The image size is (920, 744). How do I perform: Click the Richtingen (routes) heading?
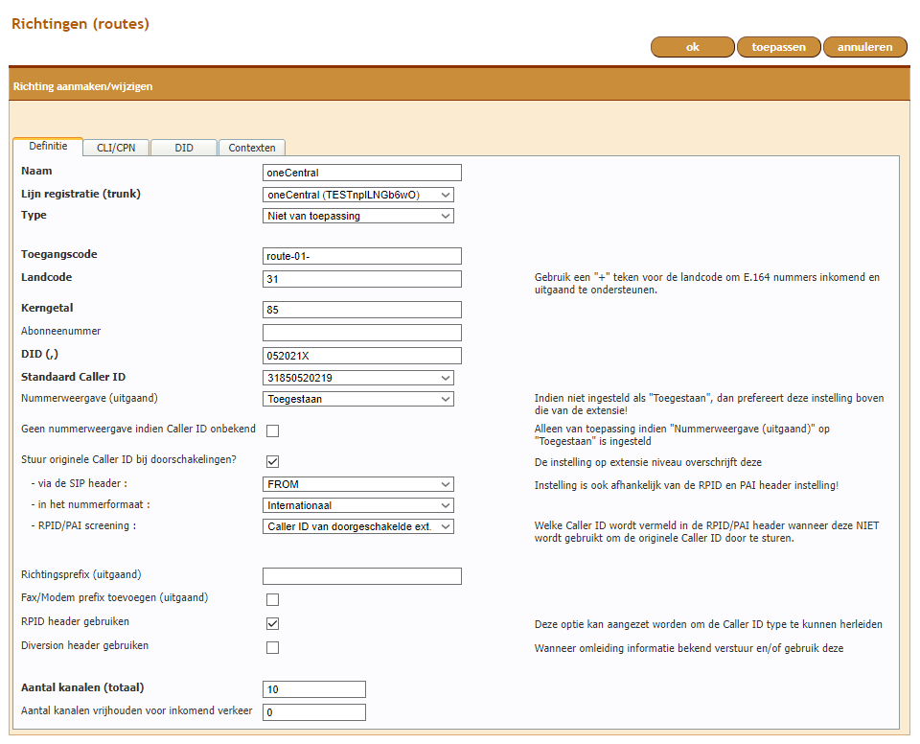[80, 23]
